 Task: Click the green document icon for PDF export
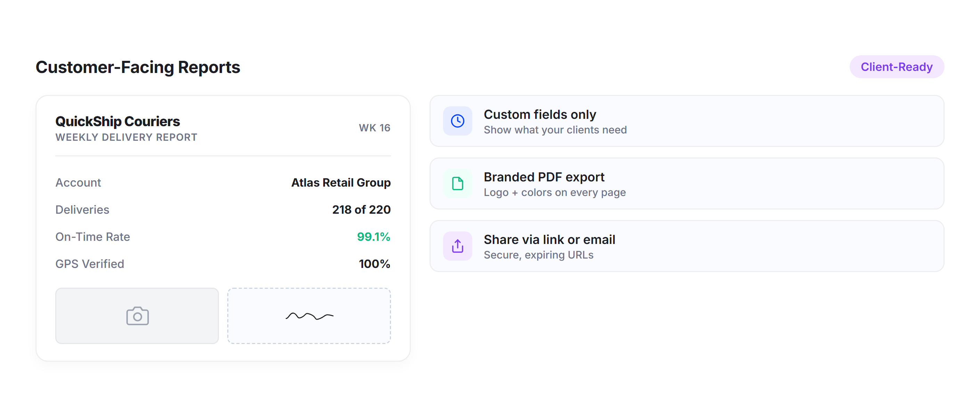pos(457,183)
